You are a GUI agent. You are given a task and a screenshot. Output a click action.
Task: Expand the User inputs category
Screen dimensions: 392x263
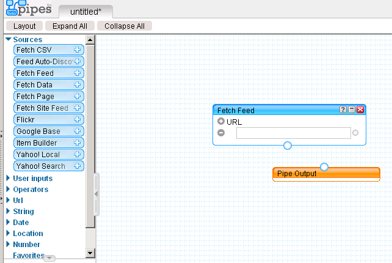tap(9, 179)
